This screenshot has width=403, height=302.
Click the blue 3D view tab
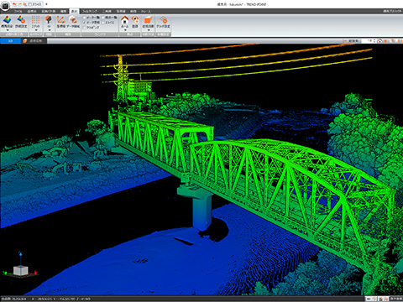pos(10,41)
